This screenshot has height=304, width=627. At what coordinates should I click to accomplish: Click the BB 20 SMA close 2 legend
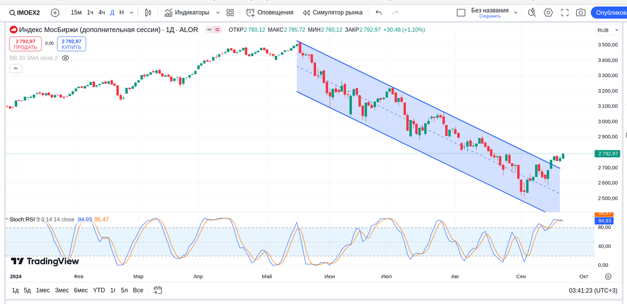[33, 58]
